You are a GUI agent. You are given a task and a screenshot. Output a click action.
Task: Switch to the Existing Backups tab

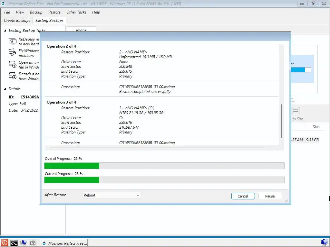(49, 21)
